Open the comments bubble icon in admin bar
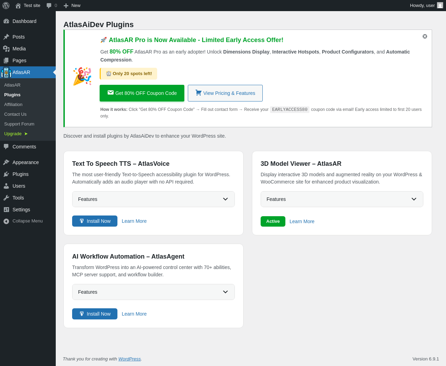Viewport: 446px width, 366px height. 49,6
